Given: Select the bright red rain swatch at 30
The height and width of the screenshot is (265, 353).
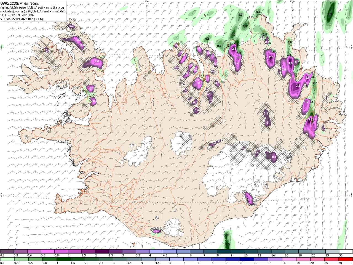Looking at the screenshot, I should (346, 259).
